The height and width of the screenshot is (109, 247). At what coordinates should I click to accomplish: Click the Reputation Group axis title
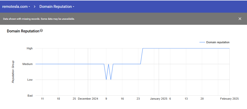13,72
